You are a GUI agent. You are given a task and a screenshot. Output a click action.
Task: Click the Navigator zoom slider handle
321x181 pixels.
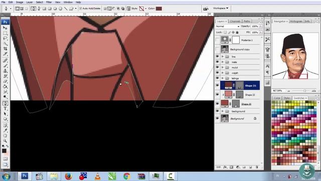(x=304, y=90)
